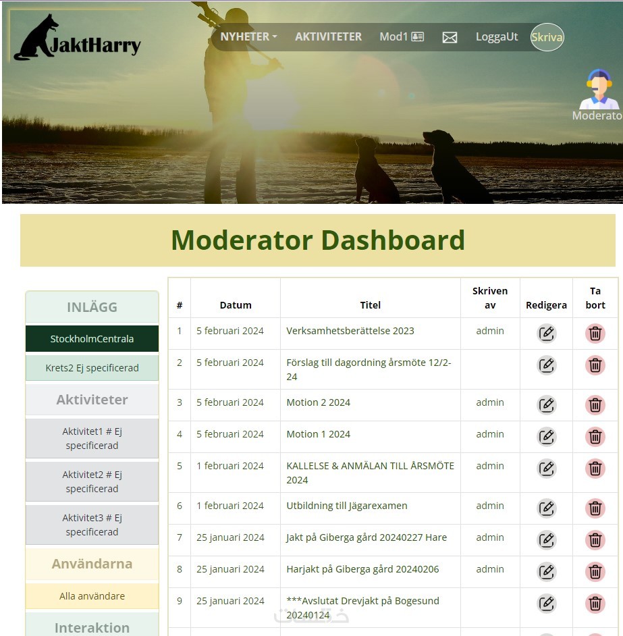Delete Förslag till dagordning årsmöte post

pyautogui.click(x=595, y=365)
